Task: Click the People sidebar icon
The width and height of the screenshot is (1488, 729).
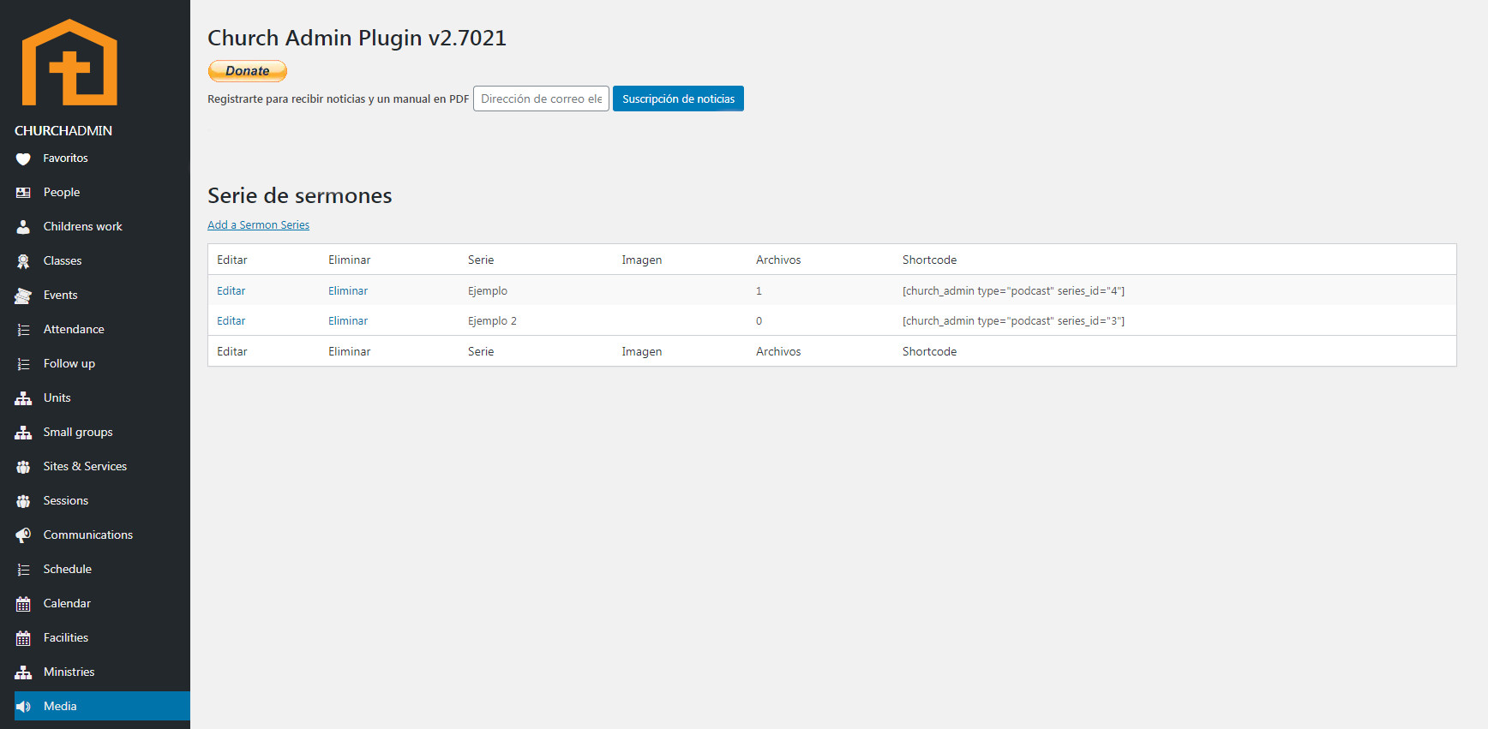Action: pyautogui.click(x=23, y=193)
